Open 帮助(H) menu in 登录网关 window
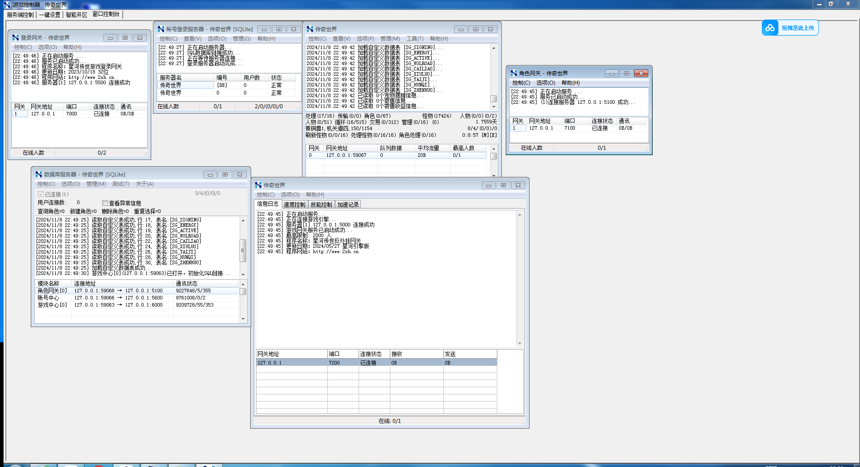 (72, 47)
